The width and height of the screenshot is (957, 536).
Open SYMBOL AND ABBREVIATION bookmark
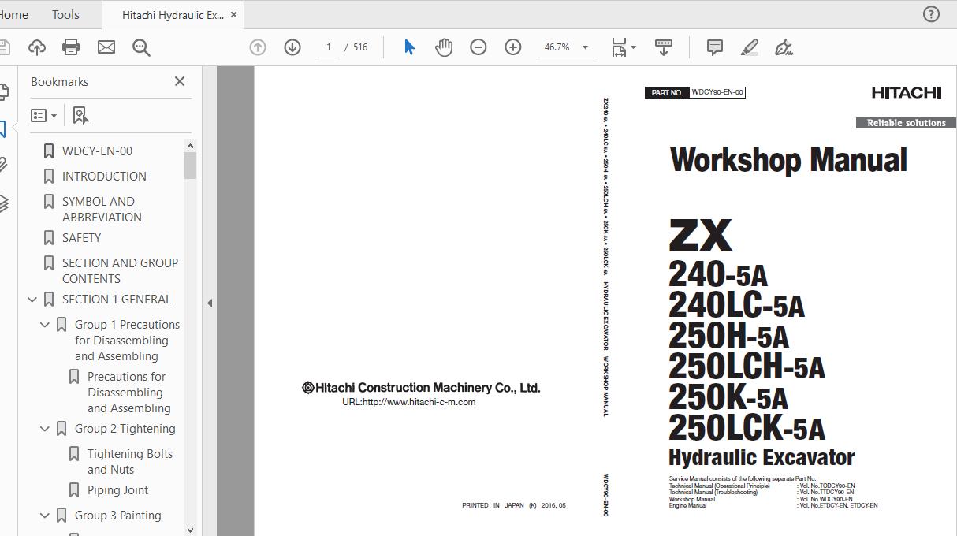point(102,209)
